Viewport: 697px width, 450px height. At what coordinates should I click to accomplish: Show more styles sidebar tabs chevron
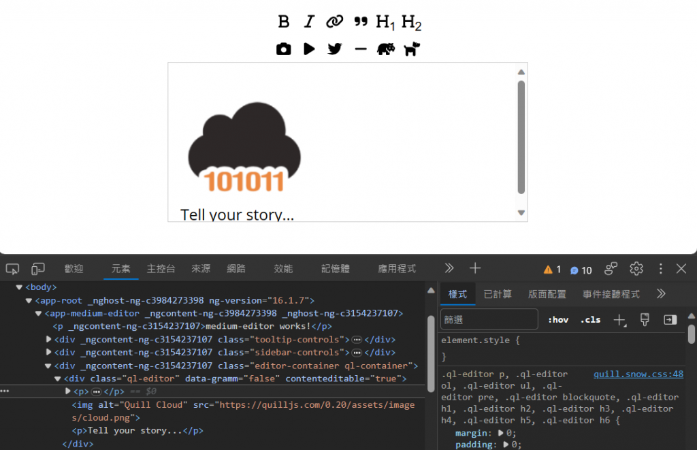coord(661,294)
